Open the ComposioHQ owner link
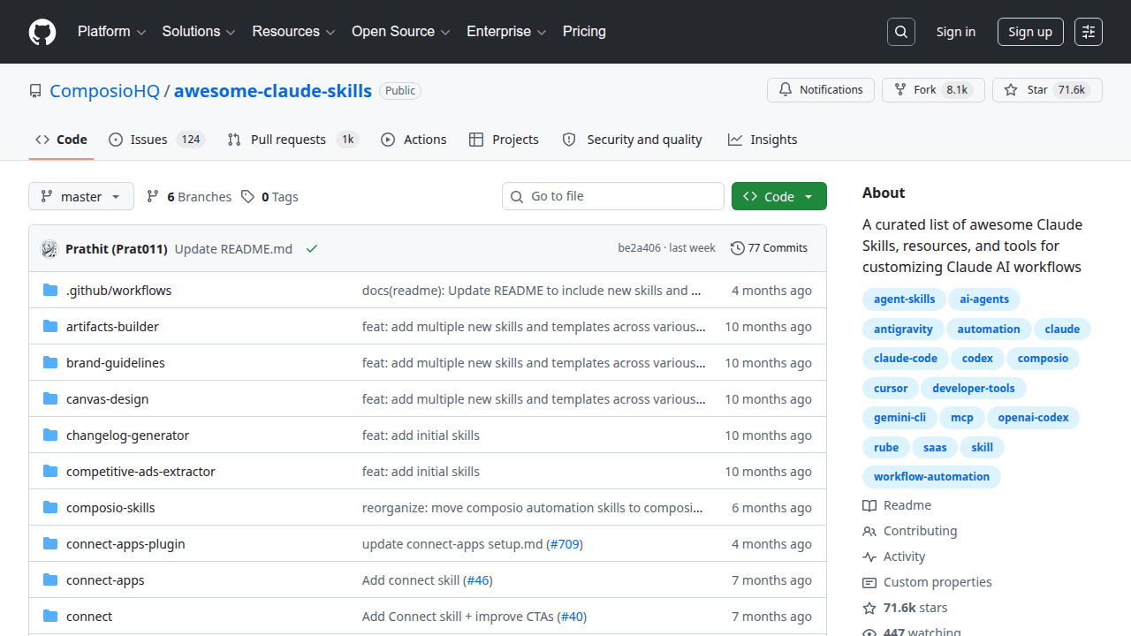1131x636 pixels. (105, 91)
